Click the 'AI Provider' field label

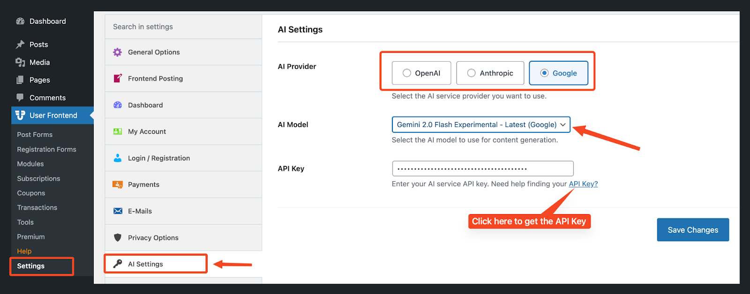click(297, 66)
